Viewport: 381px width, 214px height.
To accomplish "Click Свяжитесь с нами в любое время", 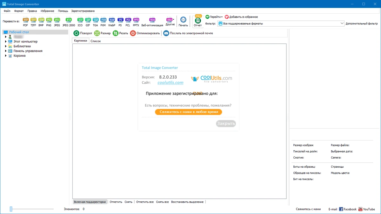I will tap(189, 112).
